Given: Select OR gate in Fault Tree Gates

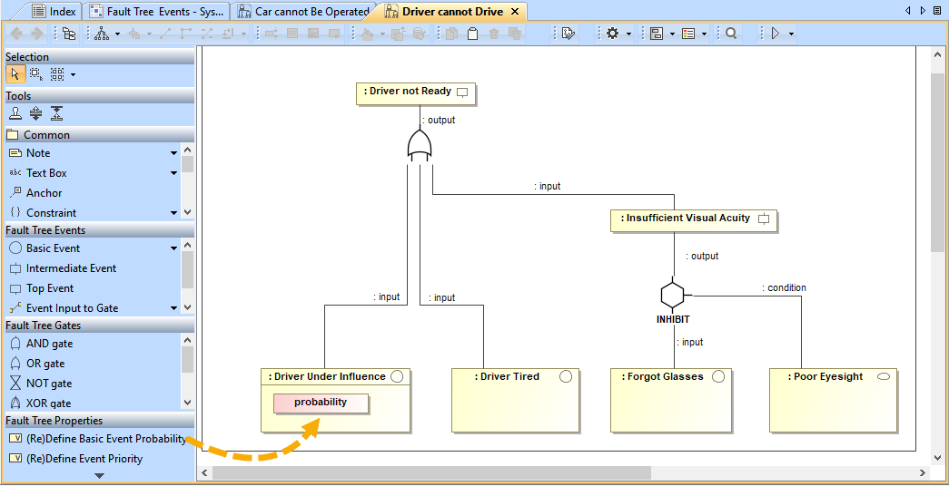Looking at the screenshot, I should (45, 364).
